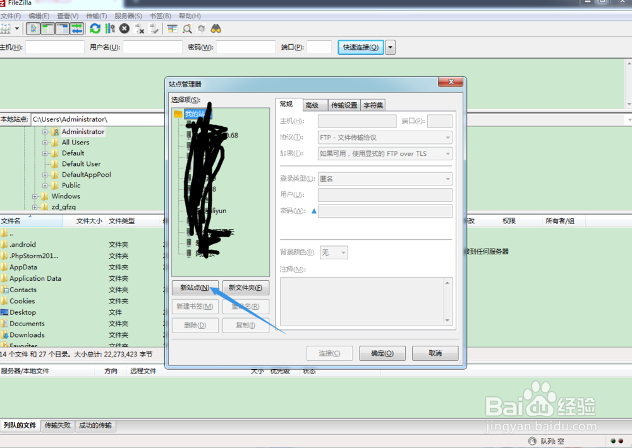Screen dimensions: 632x448
Task: Click the 新文件夹(F) button
Action: [x=245, y=287]
